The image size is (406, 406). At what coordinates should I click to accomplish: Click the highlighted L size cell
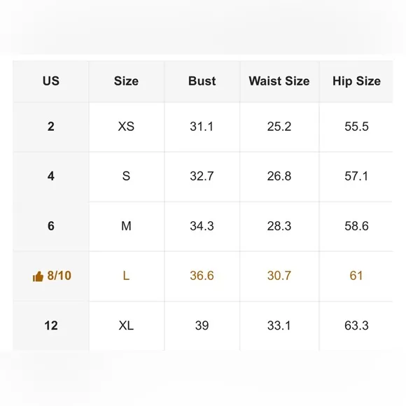point(126,276)
